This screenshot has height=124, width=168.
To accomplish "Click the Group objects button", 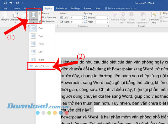I will coord(164,17).
